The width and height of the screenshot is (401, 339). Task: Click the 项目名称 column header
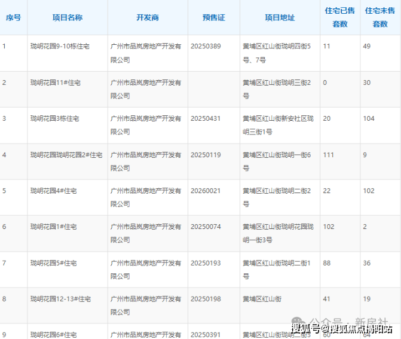[68, 18]
